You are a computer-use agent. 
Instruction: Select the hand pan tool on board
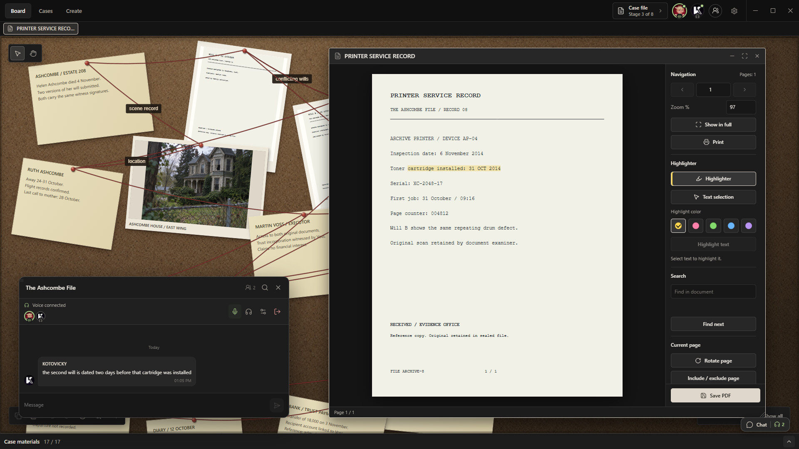click(33, 53)
